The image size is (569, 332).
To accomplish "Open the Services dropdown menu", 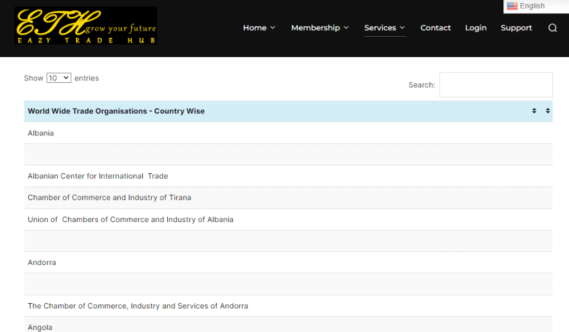I will coord(385,28).
